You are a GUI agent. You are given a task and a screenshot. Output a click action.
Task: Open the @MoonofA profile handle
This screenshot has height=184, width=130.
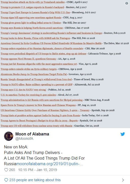click(x=24, y=139)
